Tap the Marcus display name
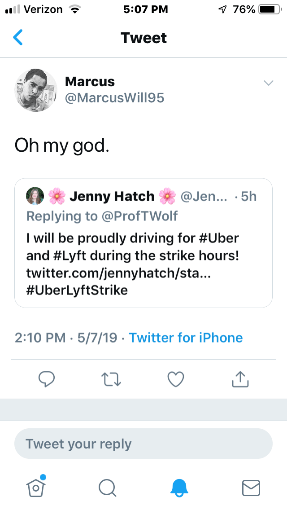This screenshot has height=510, width=287. [90, 82]
